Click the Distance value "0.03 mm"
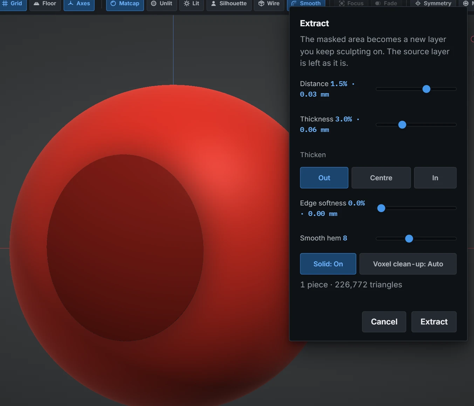The width and height of the screenshot is (474, 406). pos(315,94)
